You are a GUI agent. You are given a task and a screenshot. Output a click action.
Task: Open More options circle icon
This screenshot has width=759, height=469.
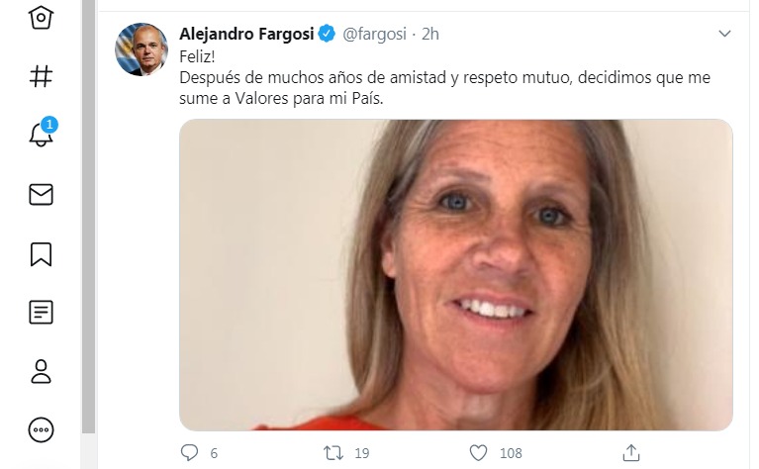41,429
